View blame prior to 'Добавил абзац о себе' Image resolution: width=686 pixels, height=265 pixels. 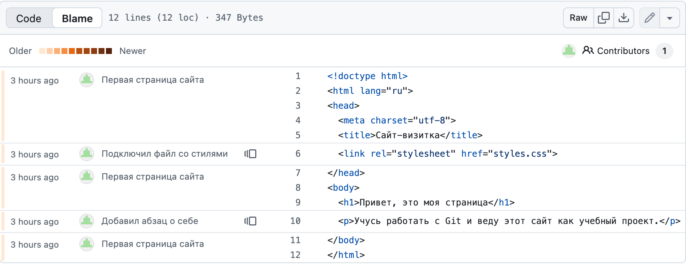click(250, 221)
